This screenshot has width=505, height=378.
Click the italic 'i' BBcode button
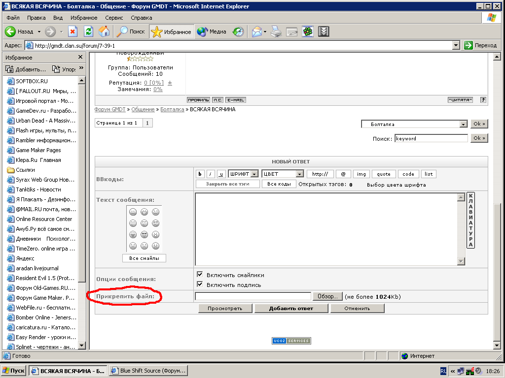pos(211,174)
